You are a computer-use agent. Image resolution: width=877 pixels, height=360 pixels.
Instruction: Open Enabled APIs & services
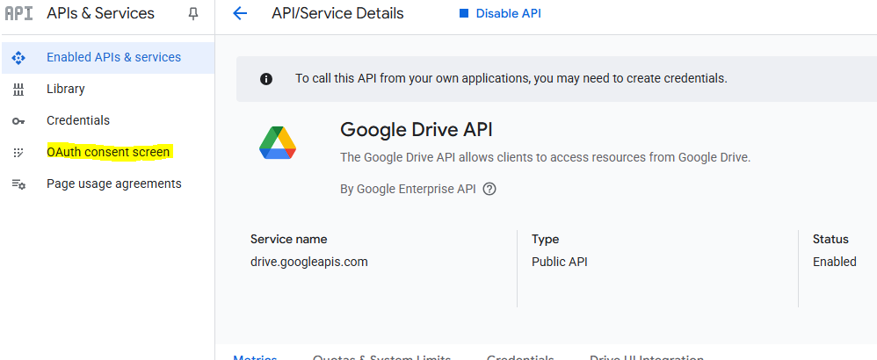click(108, 58)
